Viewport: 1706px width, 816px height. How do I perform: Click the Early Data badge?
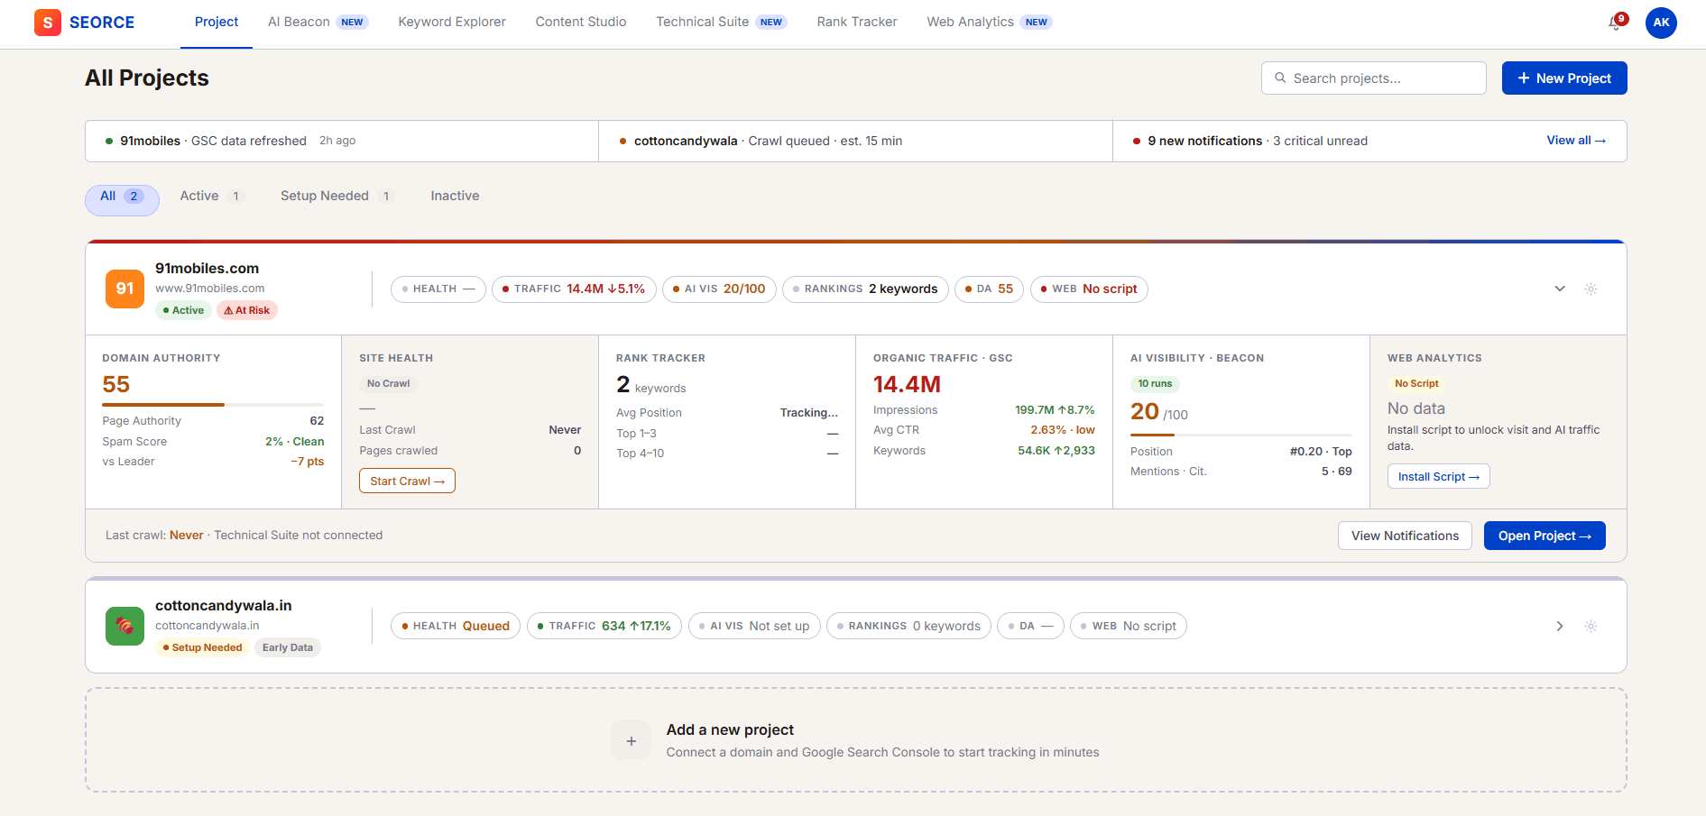[288, 647]
